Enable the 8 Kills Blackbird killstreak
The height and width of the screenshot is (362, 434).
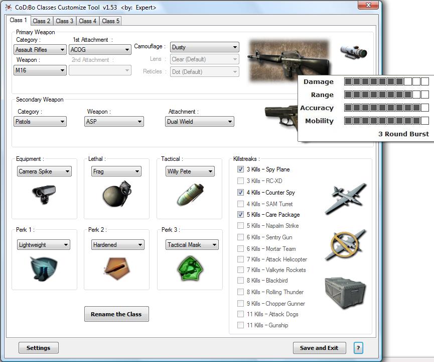tap(240, 281)
